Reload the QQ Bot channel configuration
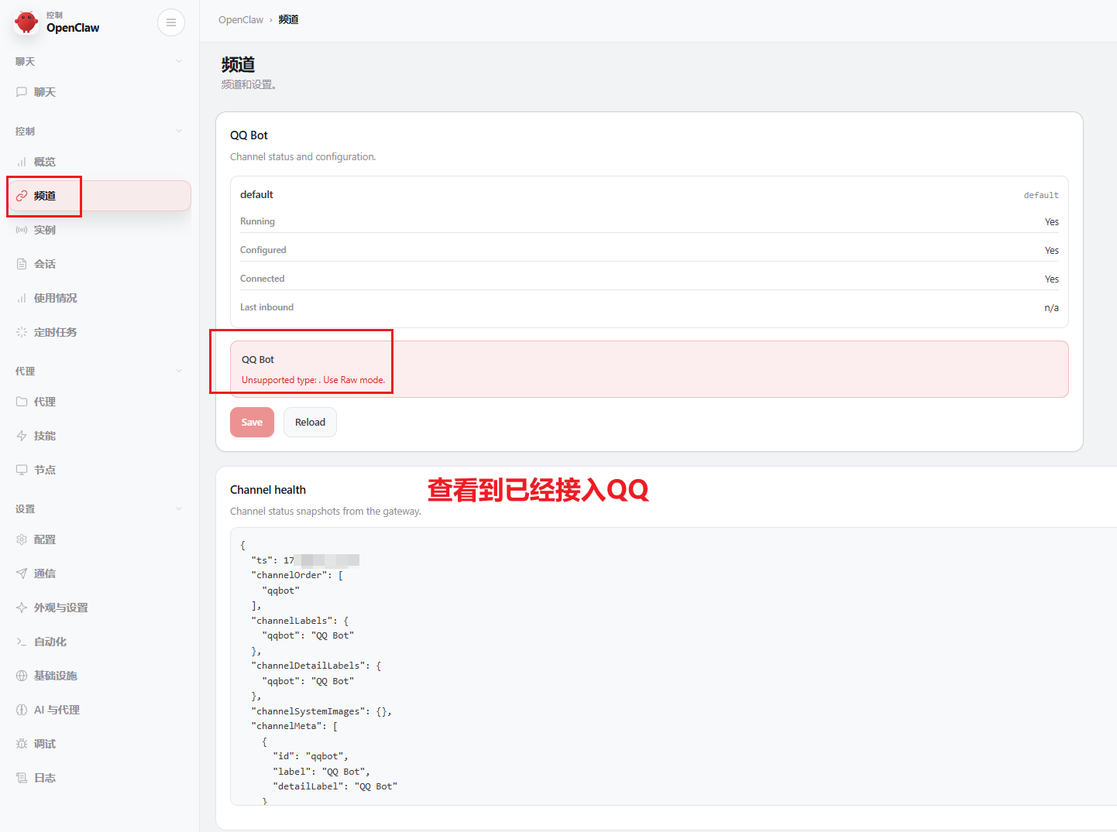 point(310,422)
